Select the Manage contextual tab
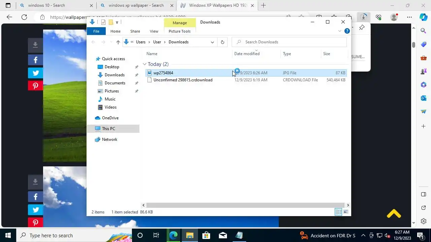 pos(179,23)
